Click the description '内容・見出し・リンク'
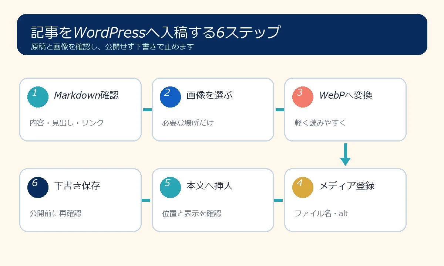 (67, 123)
